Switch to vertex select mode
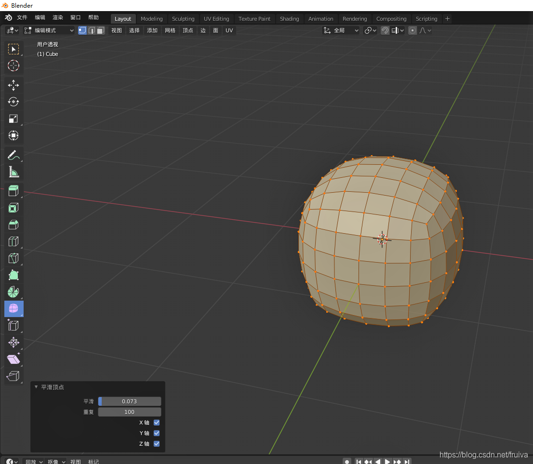The image size is (533, 464). (x=82, y=30)
